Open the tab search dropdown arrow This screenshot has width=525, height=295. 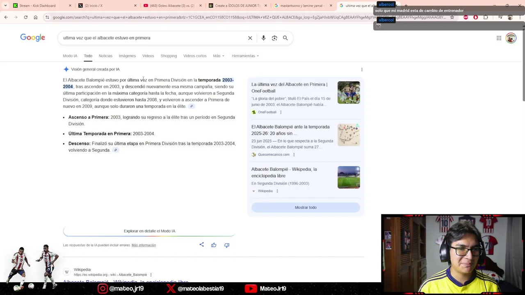coord(5,5)
